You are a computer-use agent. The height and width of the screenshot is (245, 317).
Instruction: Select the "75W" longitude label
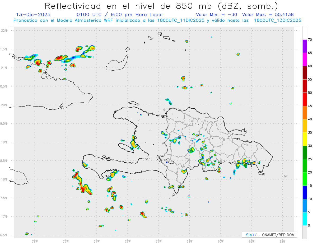point(66,241)
